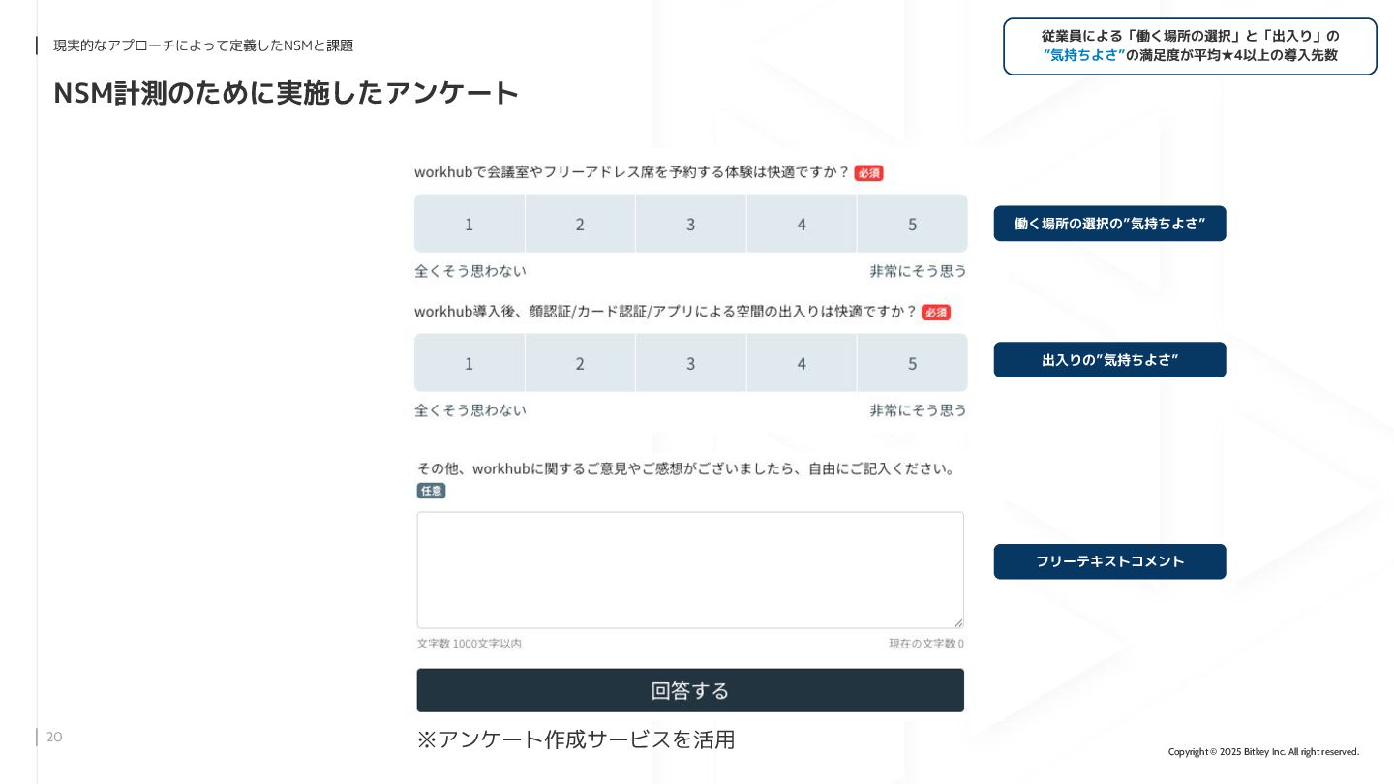Select rating 2 for the reservation experience question
Screen dimensions: 1394x784
[580, 224]
